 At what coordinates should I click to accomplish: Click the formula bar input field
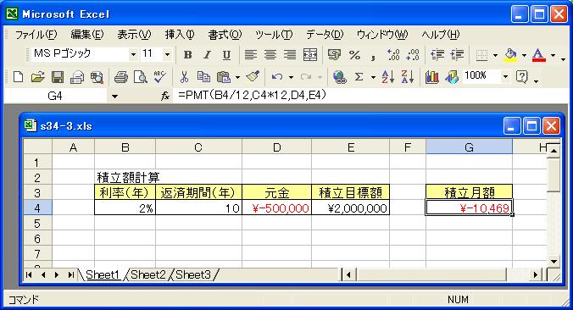click(372, 96)
